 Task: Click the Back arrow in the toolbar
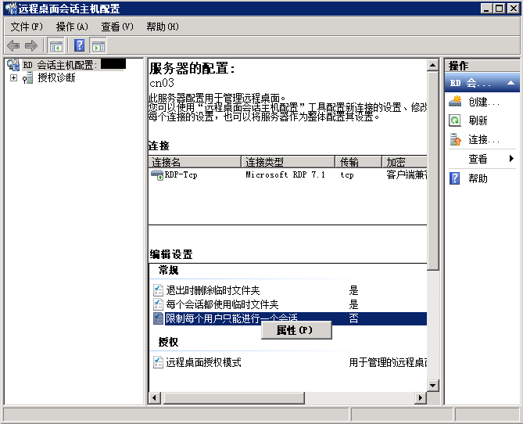pos(13,45)
